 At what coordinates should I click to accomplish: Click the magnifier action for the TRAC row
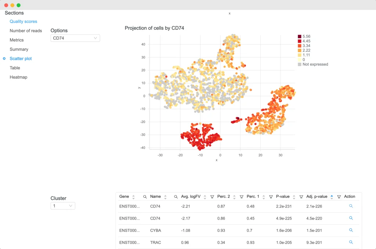pyautogui.click(x=351, y=242)
